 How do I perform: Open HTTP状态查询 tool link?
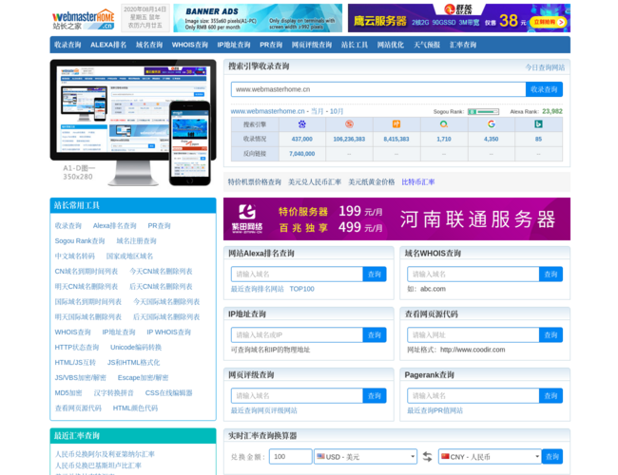tap(77, 348)
